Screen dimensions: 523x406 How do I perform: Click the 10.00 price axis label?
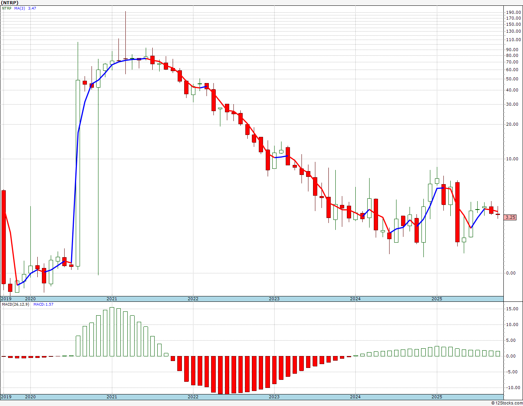(x=513, y=159)
